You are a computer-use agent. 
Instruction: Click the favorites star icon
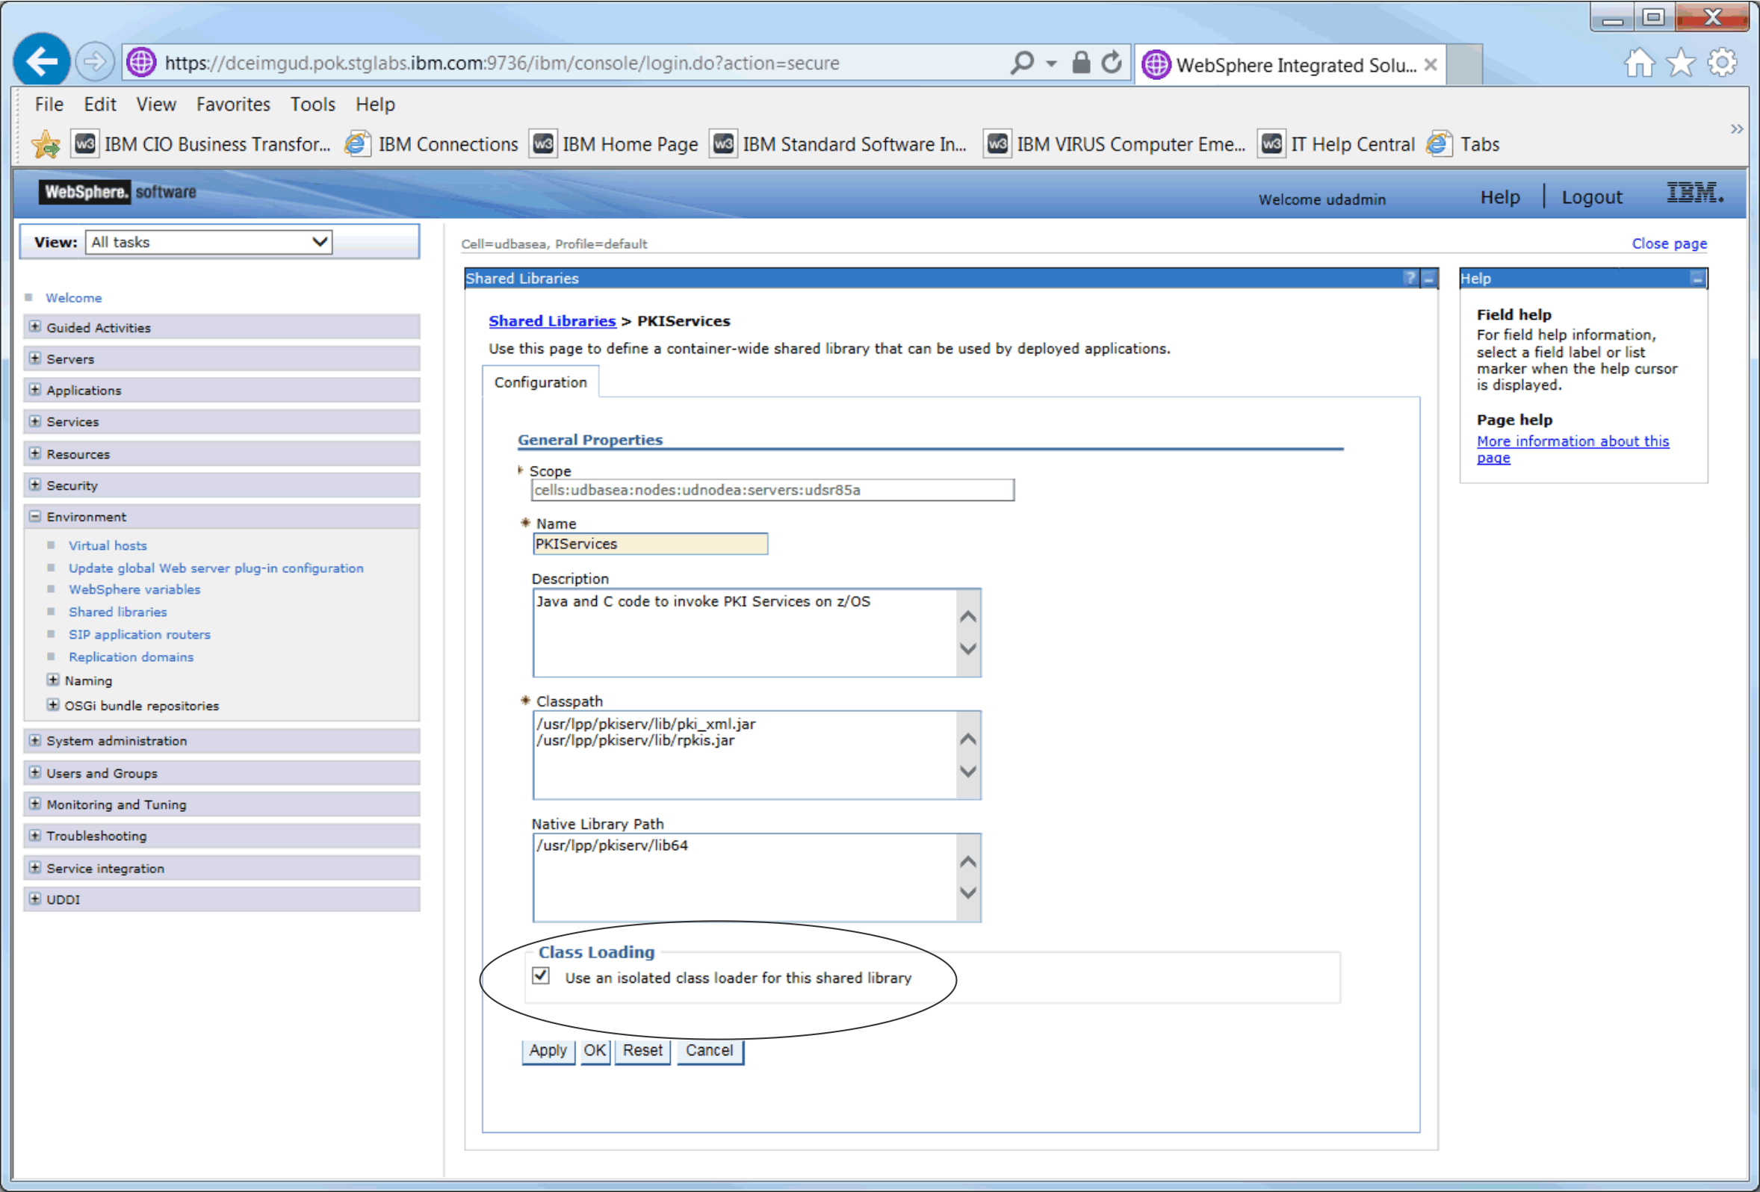click(x=1681, y=63)
